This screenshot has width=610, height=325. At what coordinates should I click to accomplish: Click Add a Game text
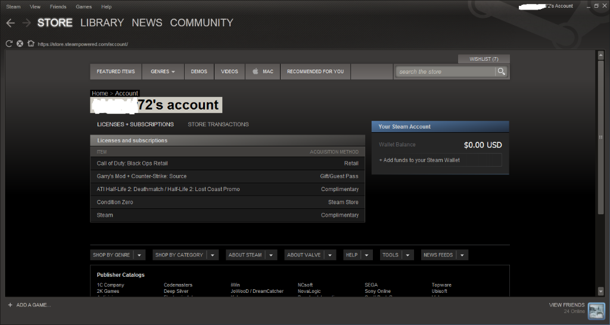tap(33, 305)
